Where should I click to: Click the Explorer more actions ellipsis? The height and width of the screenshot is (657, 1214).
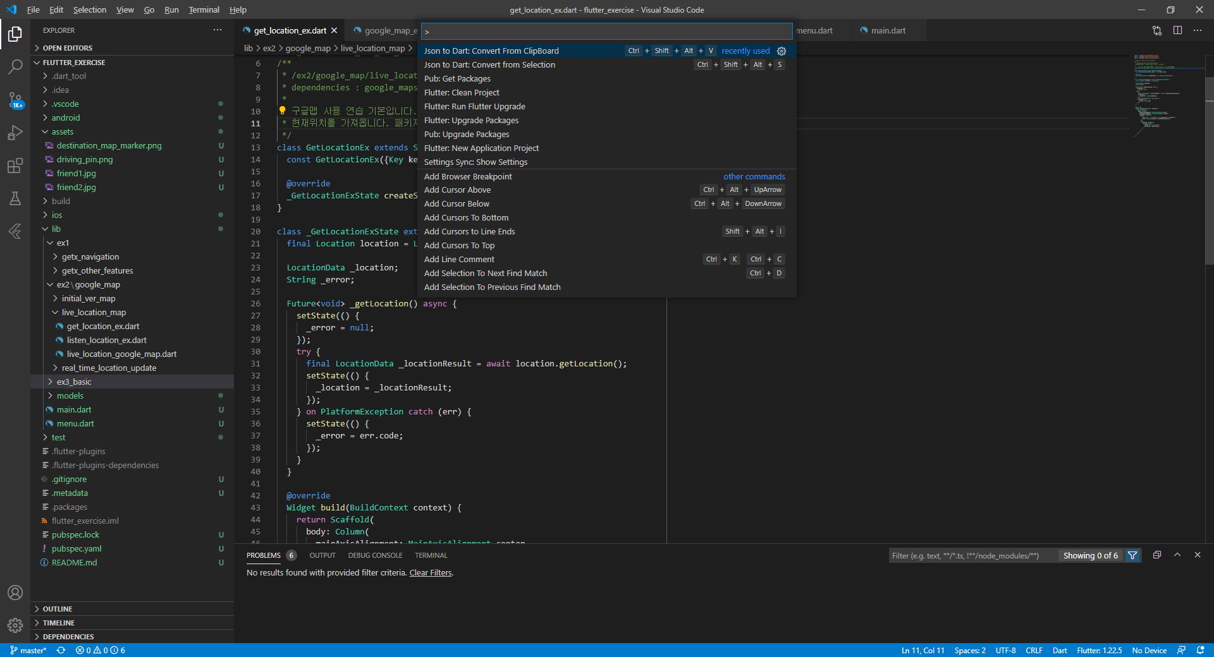[x=218, y=30]
